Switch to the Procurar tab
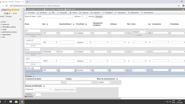The width and height of the screenshot is (185, 104). [30, 13]
